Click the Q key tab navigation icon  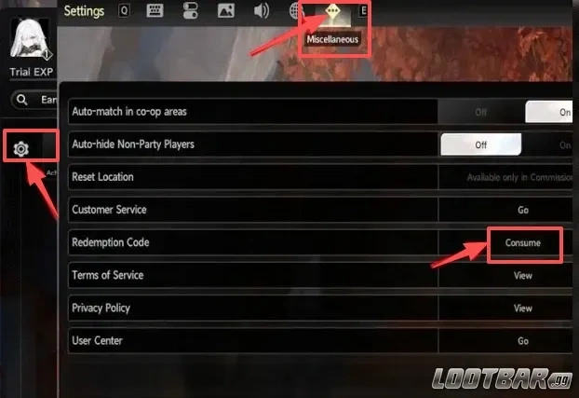(124, 11)
